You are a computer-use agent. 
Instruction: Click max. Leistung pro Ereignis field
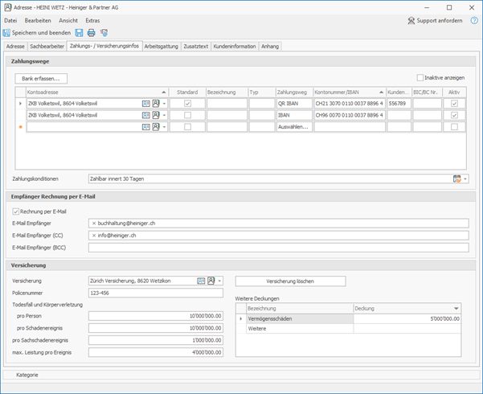(156, 352)
